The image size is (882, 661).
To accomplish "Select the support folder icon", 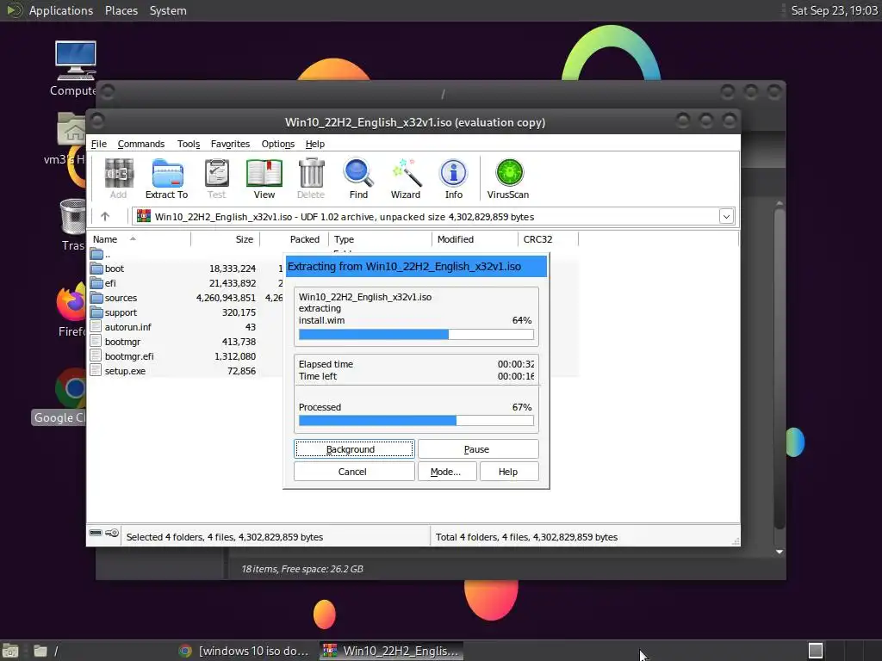I will 96,312.
